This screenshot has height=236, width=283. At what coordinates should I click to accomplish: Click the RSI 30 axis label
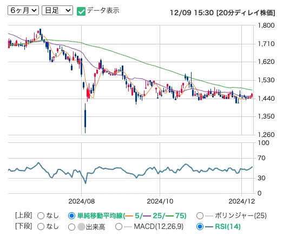click(261, 178)
